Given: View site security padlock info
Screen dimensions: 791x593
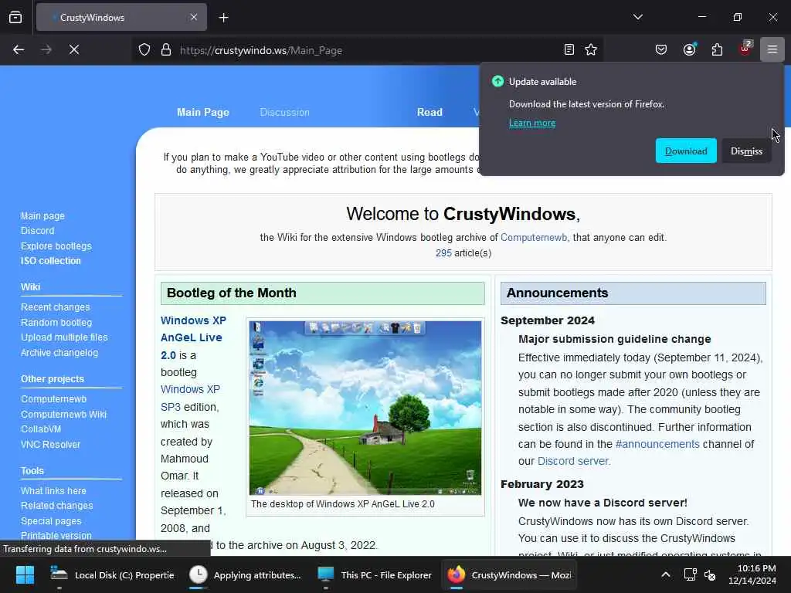Looking at the screenshot, I should 166,50.
